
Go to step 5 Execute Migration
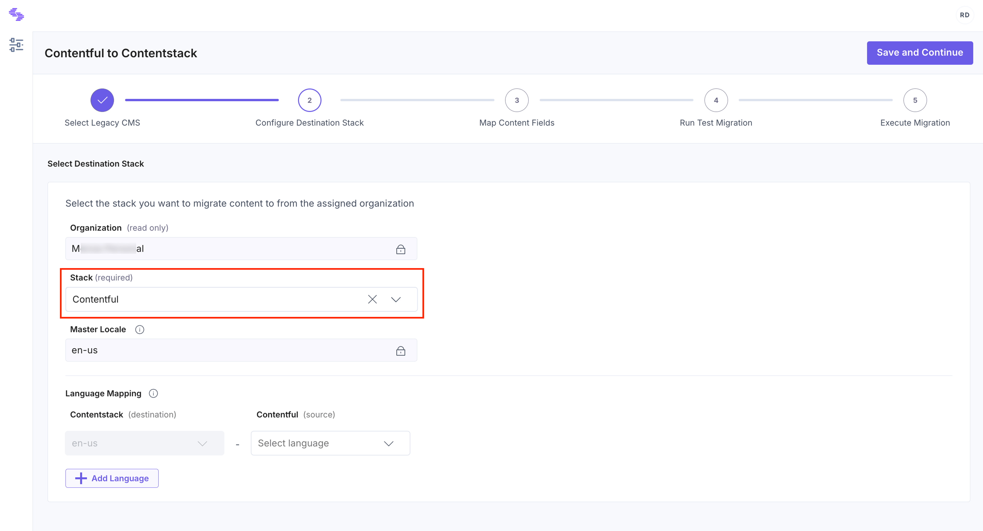pos(915,100)
